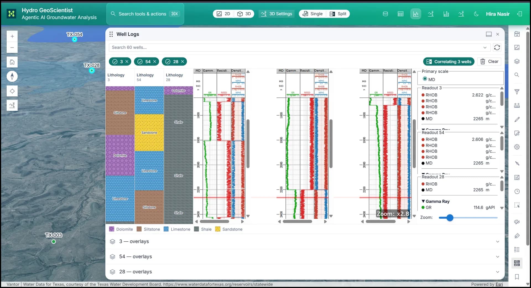Expand the 28 — overlays section
The width and height of the screenshot is (531, 288).
coord(305,272)
